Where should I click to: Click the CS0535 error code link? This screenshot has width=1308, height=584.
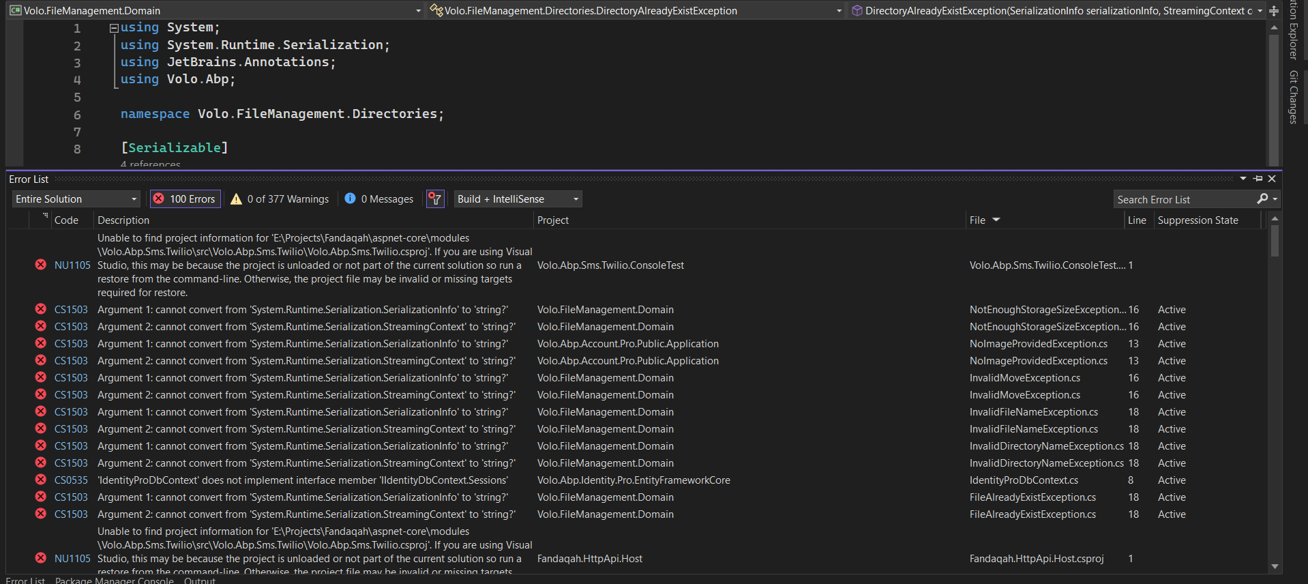tap(71, 480)
